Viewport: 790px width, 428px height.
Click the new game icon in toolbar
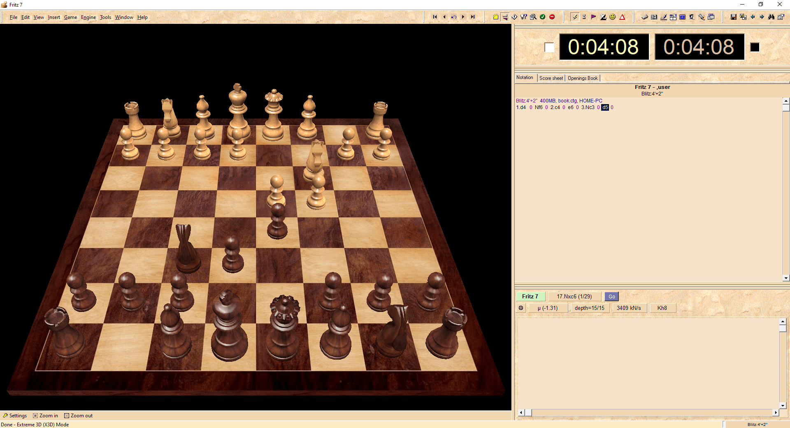(495, 17)
